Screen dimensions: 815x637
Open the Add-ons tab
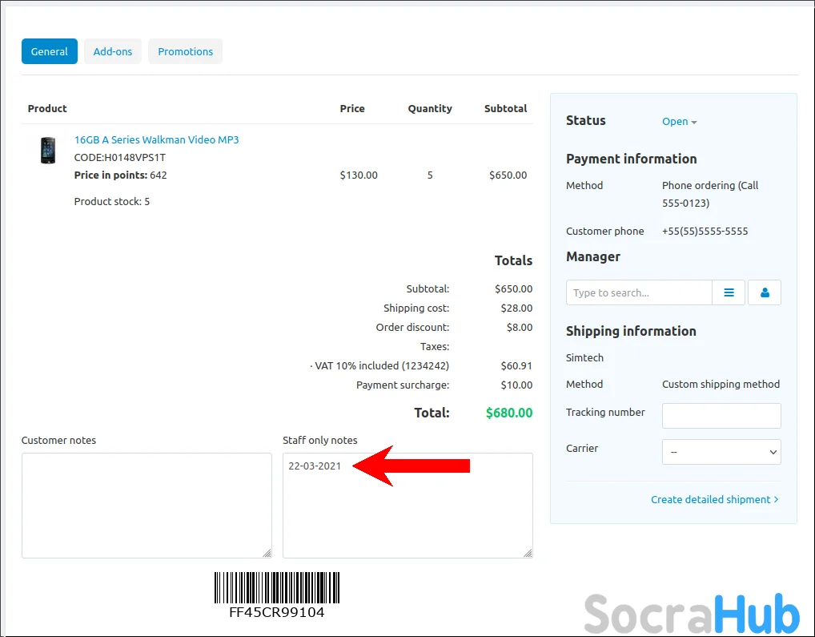(x=113, y=51)
